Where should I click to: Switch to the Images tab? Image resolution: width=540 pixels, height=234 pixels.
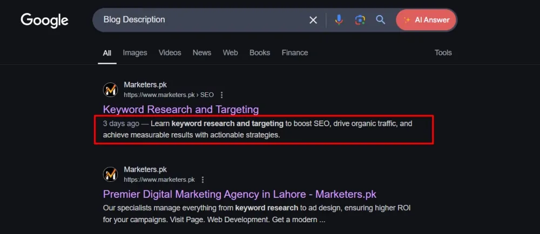[135, 53]
